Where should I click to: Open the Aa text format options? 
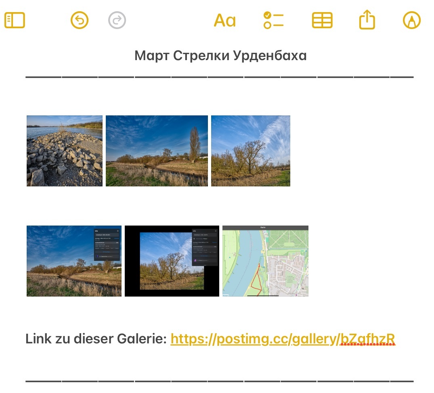[224, 20]
